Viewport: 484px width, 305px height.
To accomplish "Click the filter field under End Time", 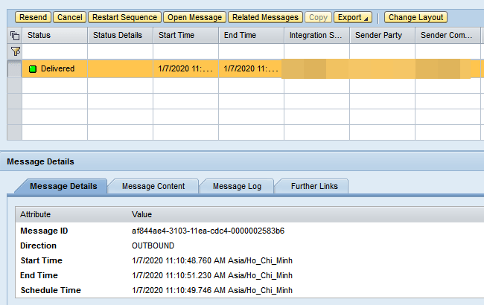I will coord(251,51).
